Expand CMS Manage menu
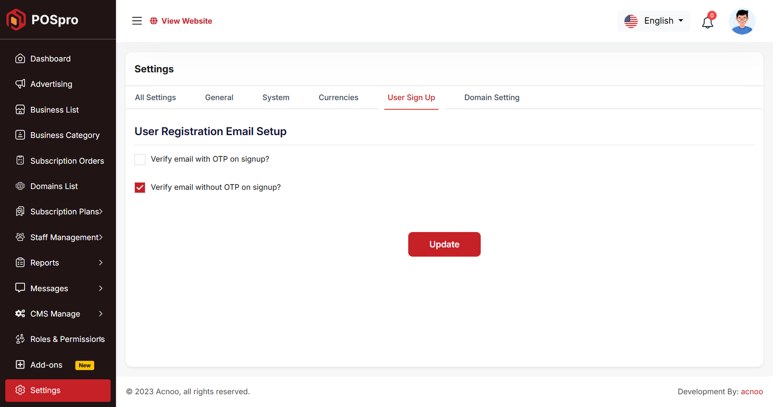This screenshot has width=773, height=407. click(100, 314)
